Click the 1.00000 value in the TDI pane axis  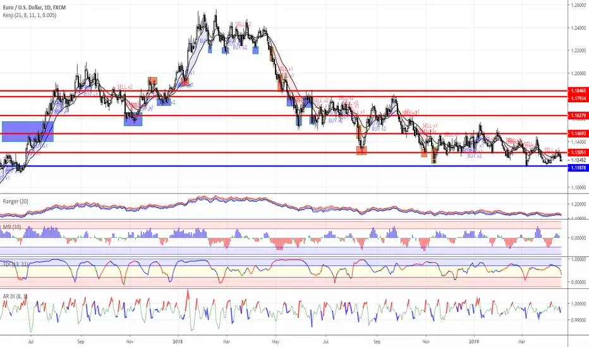pos(578,259)
